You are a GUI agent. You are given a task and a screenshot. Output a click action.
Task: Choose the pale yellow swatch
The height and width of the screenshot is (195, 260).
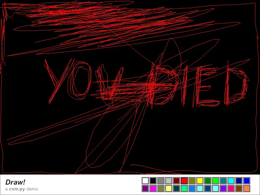[x=169, y=188]
